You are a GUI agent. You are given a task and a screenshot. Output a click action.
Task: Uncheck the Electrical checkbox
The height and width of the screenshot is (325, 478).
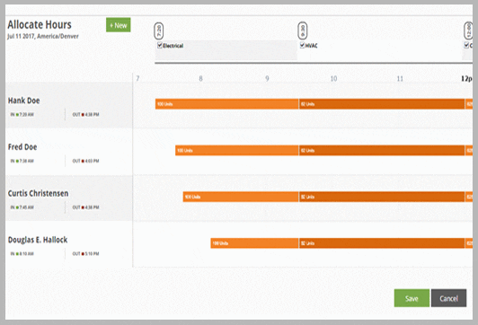coord(160,46)
